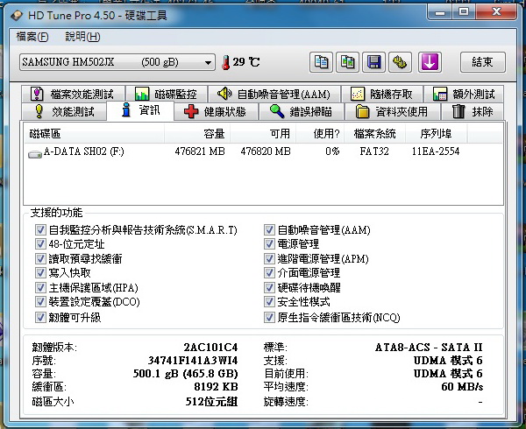Toggle the 韌體可升級 checkbox
526x429 pixels.
point(40,318)
